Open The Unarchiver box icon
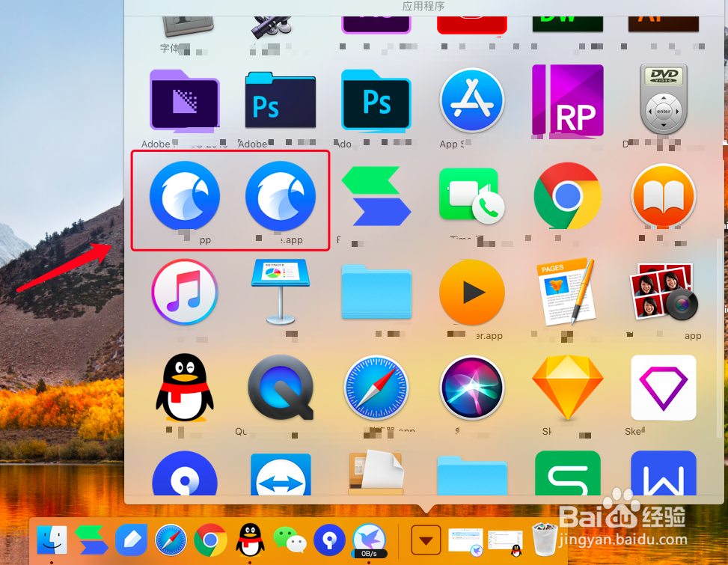The image size is (728, 565). click(376, 473)
